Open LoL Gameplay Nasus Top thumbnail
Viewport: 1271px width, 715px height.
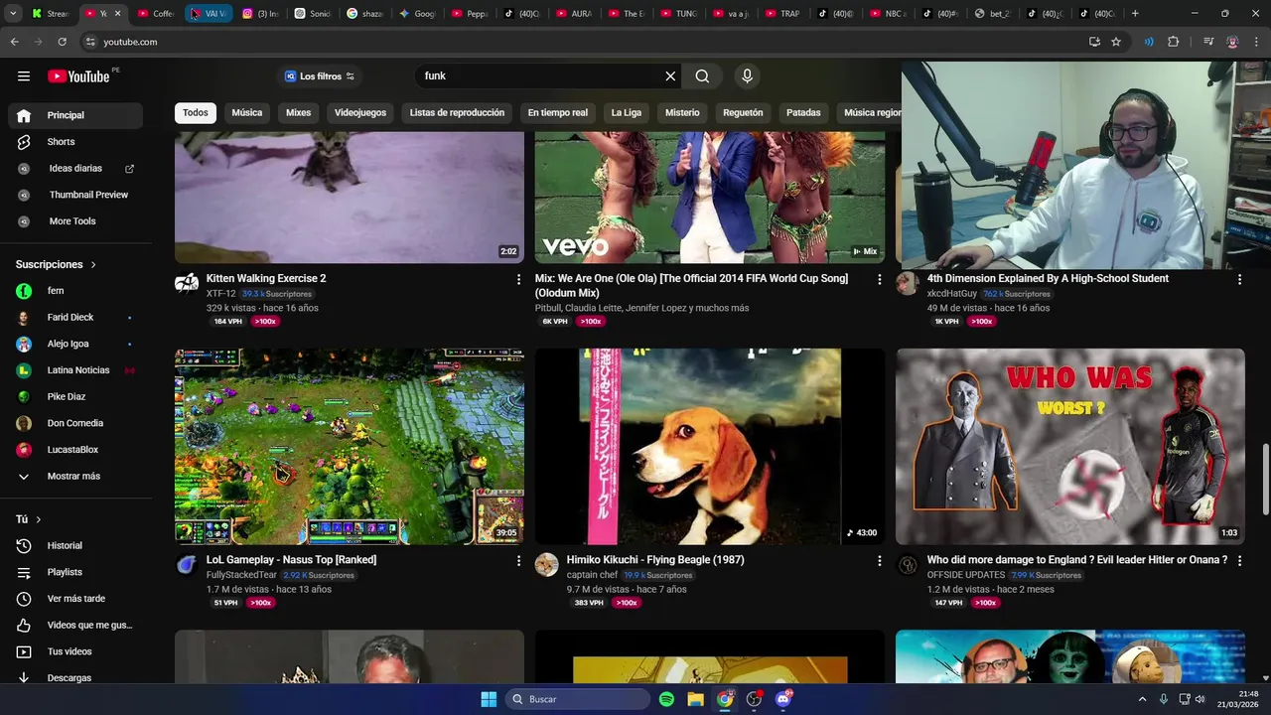pos(350,446)
